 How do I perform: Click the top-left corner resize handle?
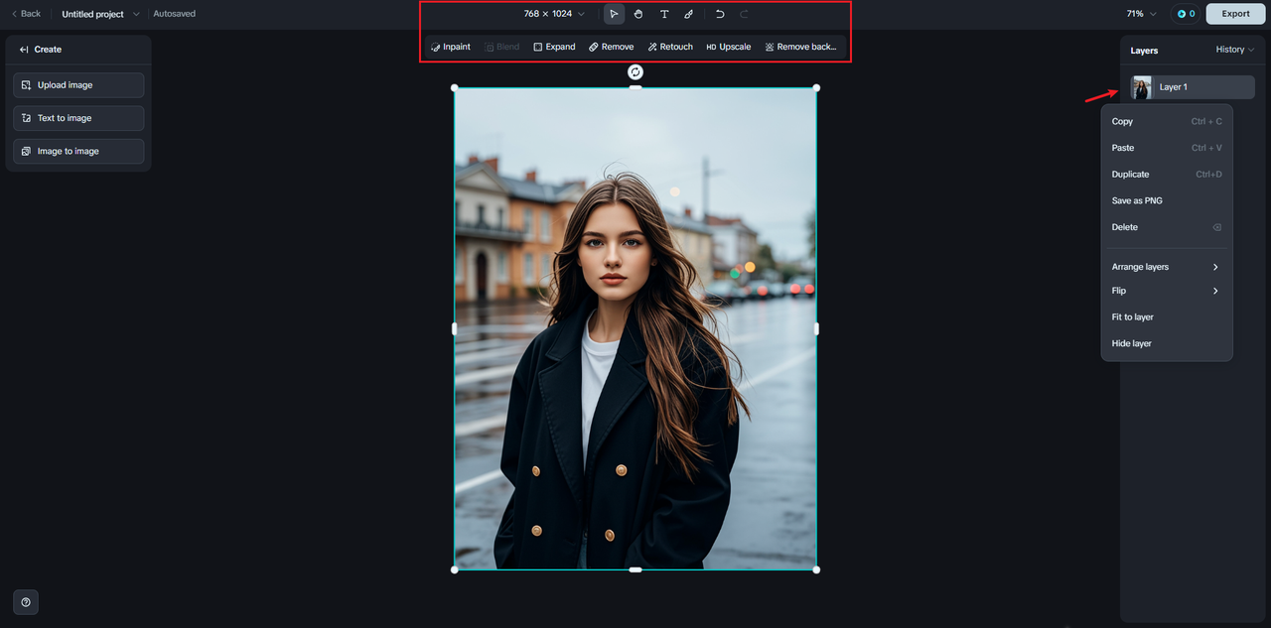(x=455, y=87)
